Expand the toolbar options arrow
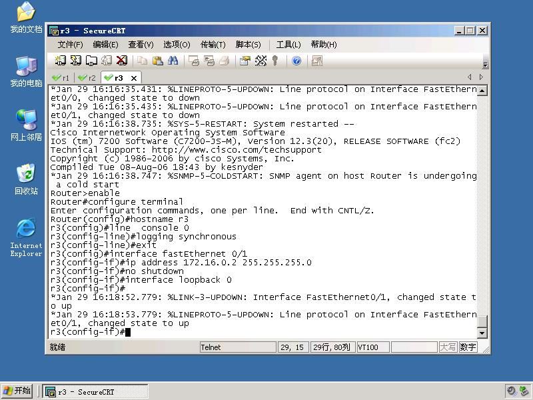The width and height of the screenshot is (533, 400). pos(486,64)
